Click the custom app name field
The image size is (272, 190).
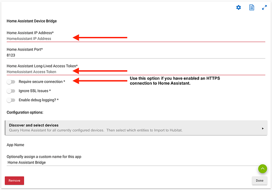[x=136, y=162]
